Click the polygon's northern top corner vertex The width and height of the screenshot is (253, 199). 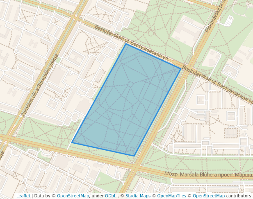tap(126, 44)
